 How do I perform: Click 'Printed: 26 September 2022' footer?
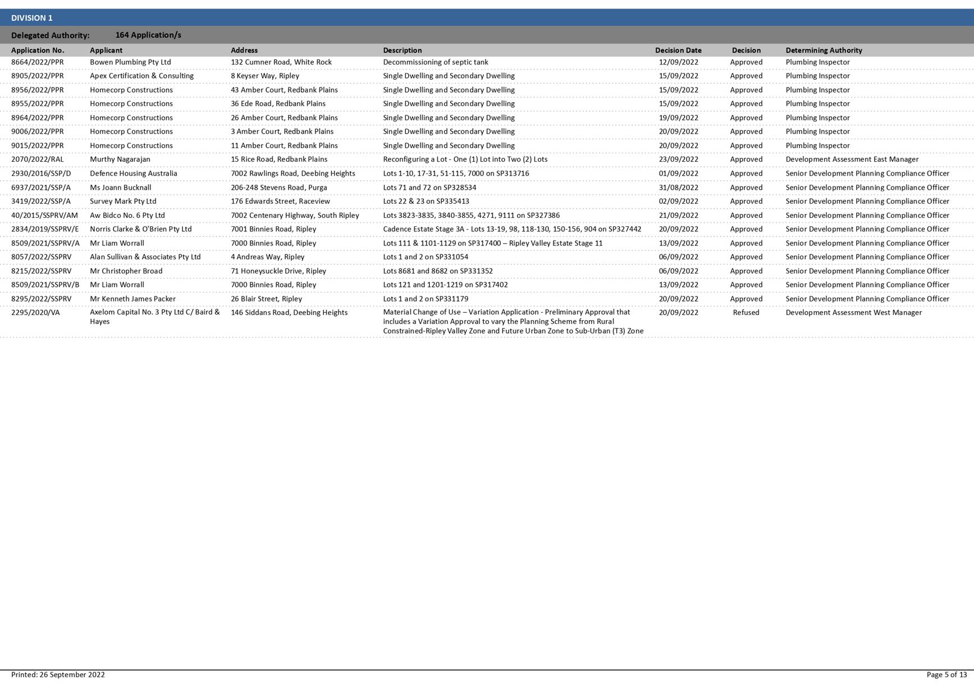tap(58, 674)
